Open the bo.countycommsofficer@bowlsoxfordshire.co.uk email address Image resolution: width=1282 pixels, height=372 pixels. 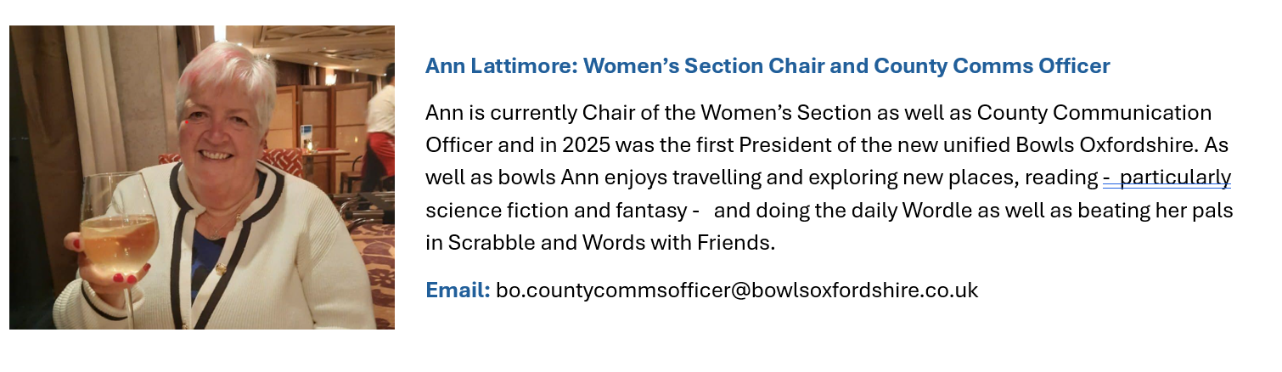click(737, 290)
